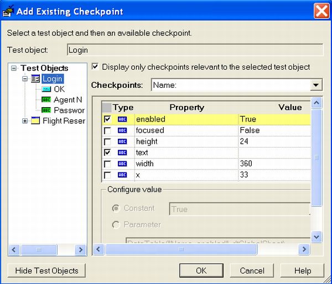Check the height property checkbox
Image resolution: width=332 pixels, height=284 pixels.
tap(107, 141)
